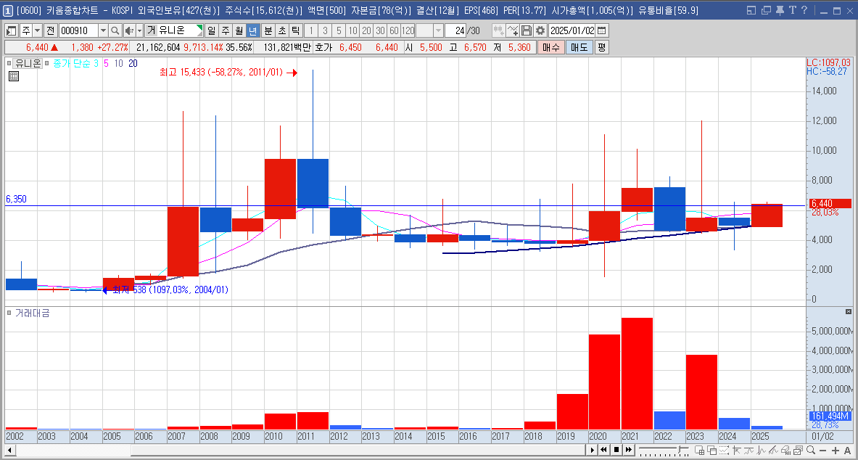Click the scrollbar left arrow at bottom
This screenshot has width=858, height=460.
pyautogui.click(x=10, y=450)
